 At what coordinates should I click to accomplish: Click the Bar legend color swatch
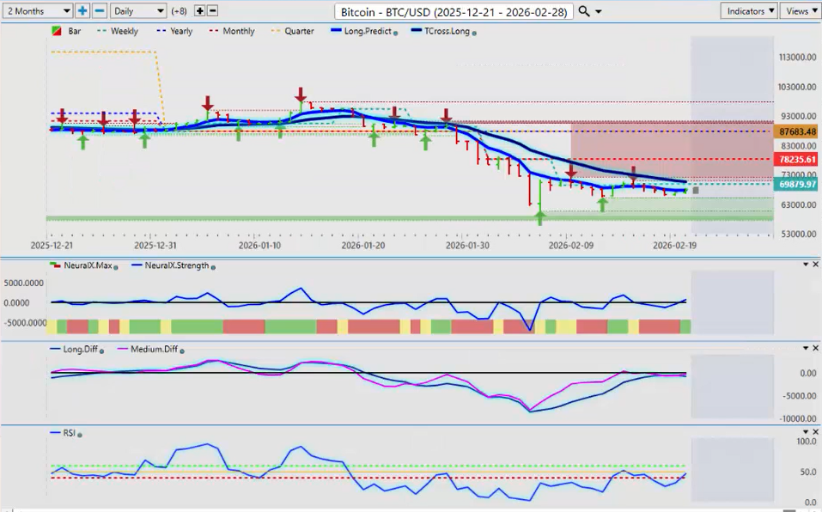click(x=57, y=32)
